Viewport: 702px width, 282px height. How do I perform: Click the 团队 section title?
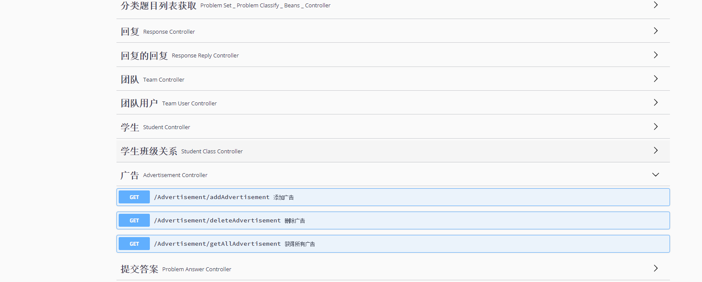pyautogui.click(x=130, y=79)
